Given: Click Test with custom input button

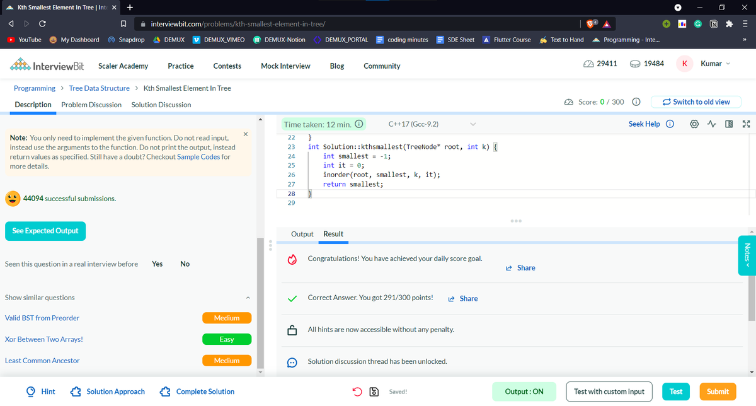Looking at the screenshot, I should pos(609,391).
